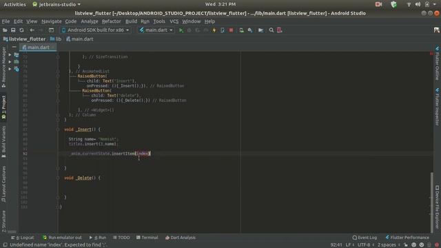Click the screen recording indicator in top bar
The width and height of the screenshot is (441, 248).
click(378, 4)
